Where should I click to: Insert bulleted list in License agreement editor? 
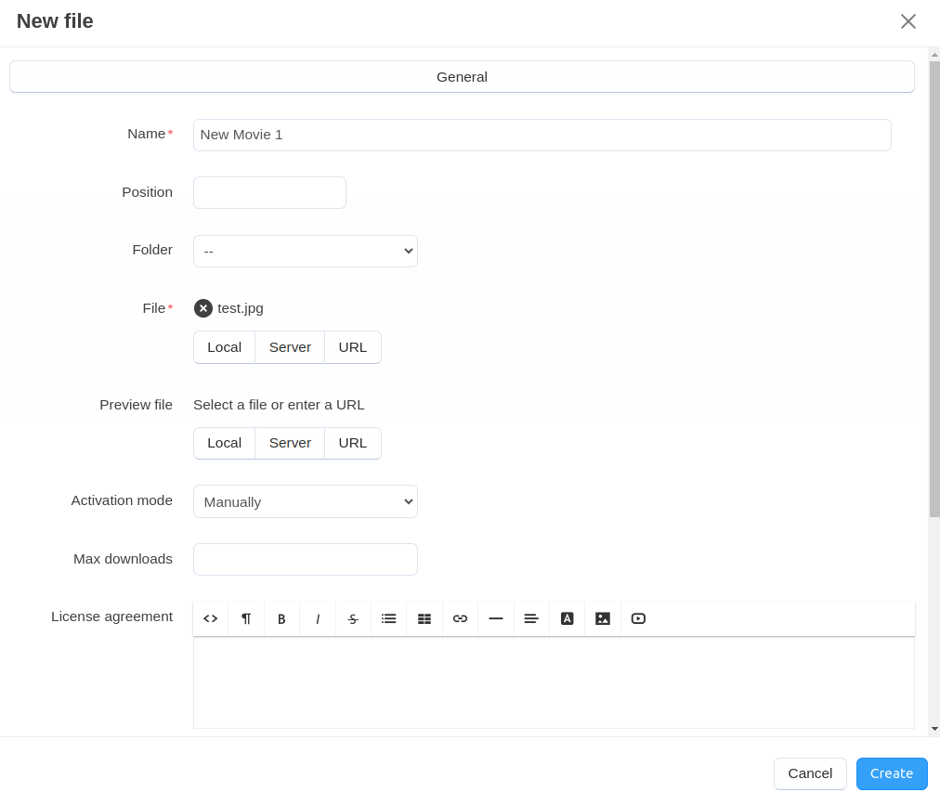[388, 618]
